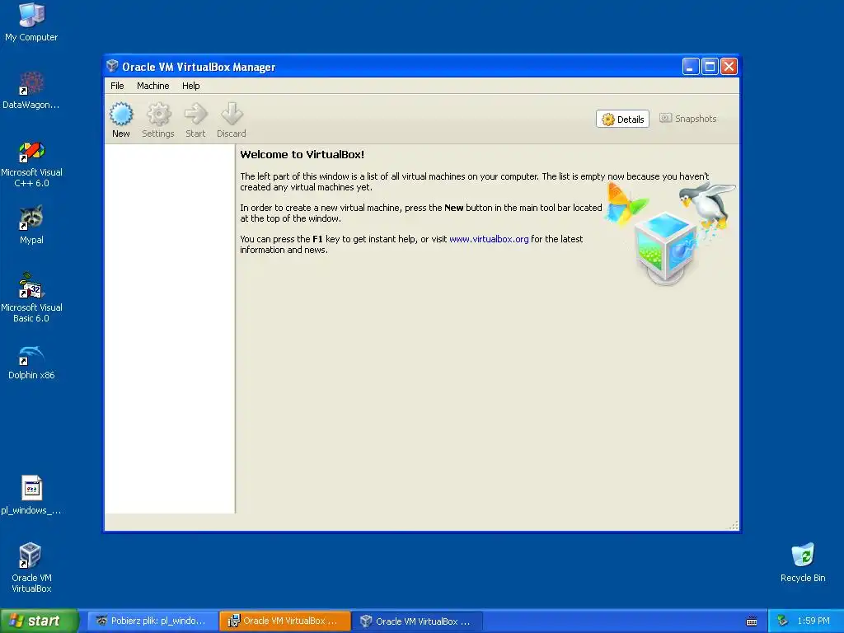Switch to the Details view button
The image size is (844, 633).
tap(623, 119)
